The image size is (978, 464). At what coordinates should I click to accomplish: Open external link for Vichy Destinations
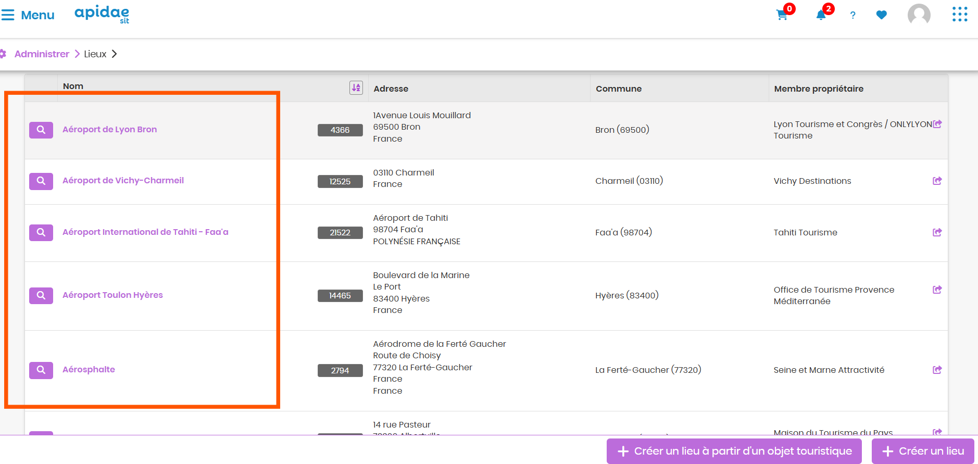(x=937, y=181)
